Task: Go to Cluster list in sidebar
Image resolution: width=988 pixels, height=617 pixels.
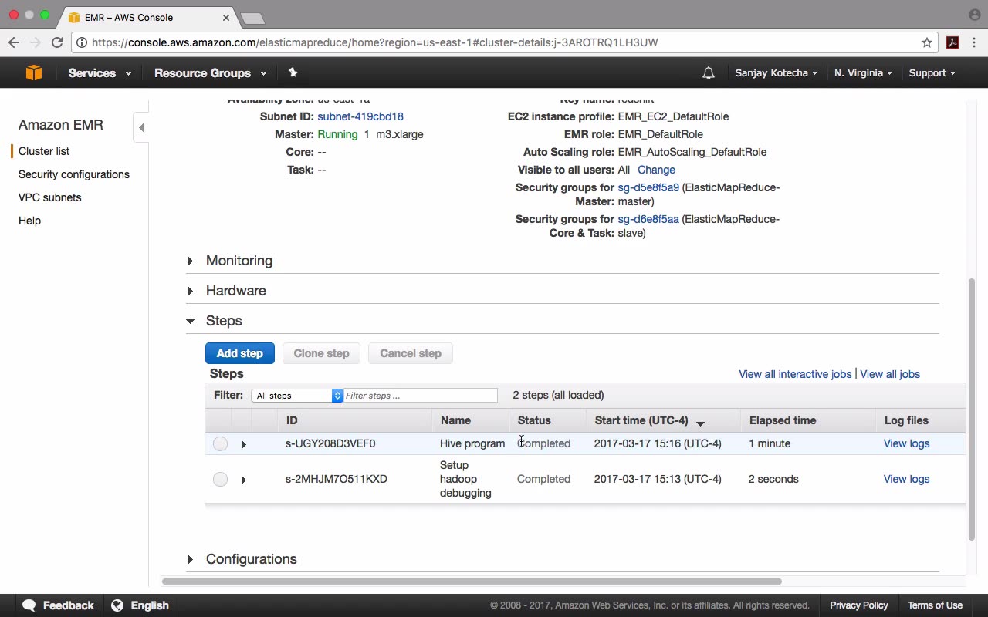Action: coord(44,151)
